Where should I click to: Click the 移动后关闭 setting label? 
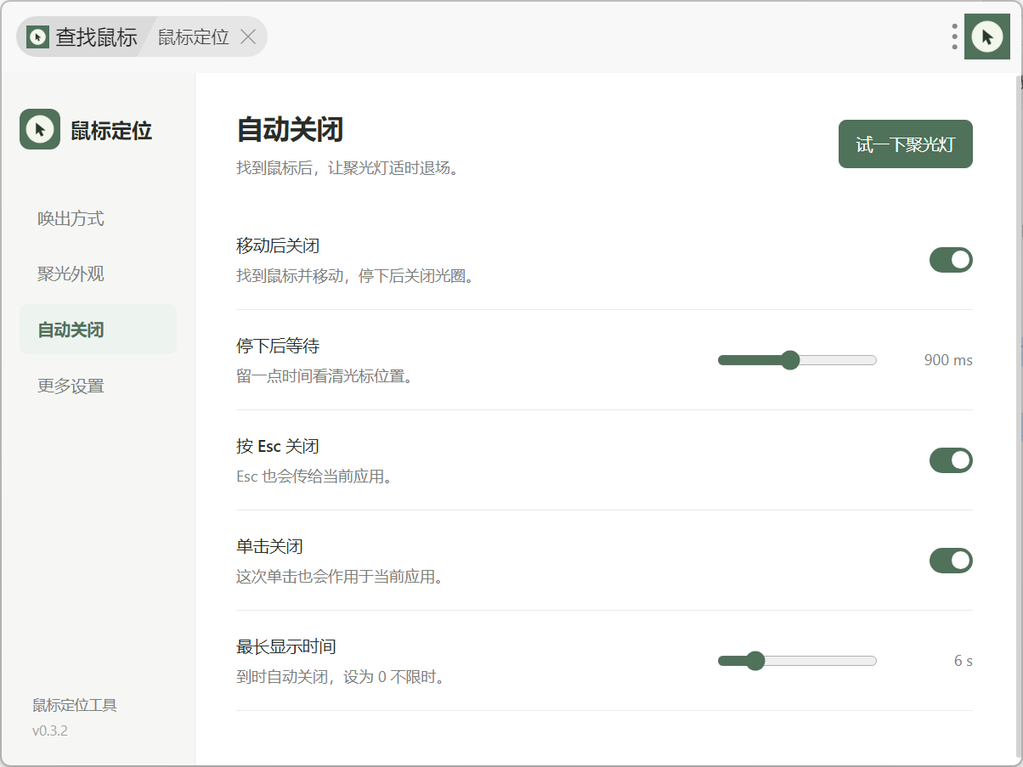coord(278,246)
